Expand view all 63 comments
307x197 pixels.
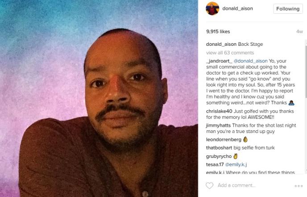click(x=230, y=52)
